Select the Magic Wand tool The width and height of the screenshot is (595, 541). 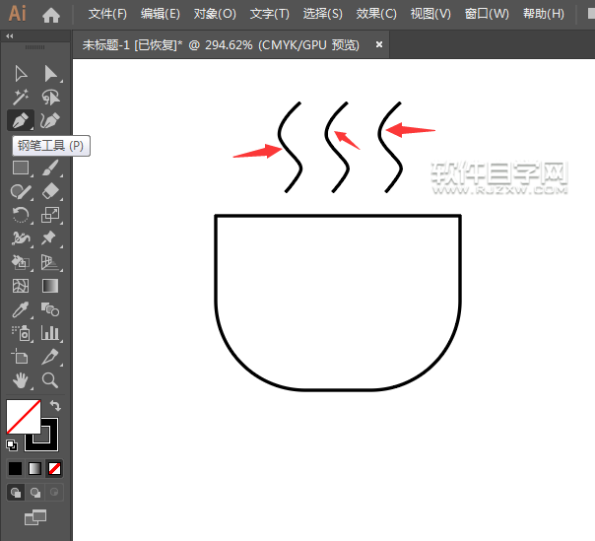point(19,97)
